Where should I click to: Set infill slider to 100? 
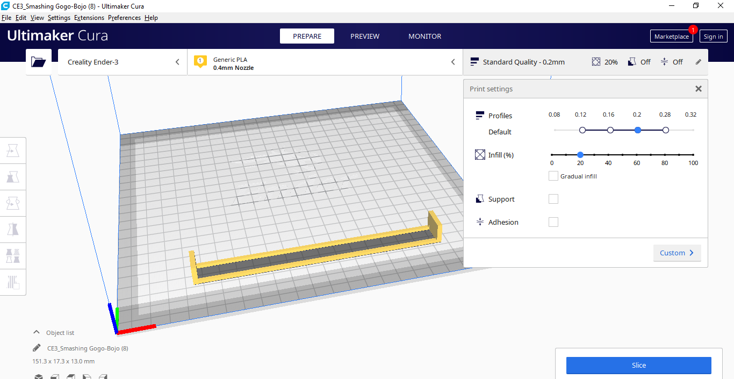(x=693, y=155)
